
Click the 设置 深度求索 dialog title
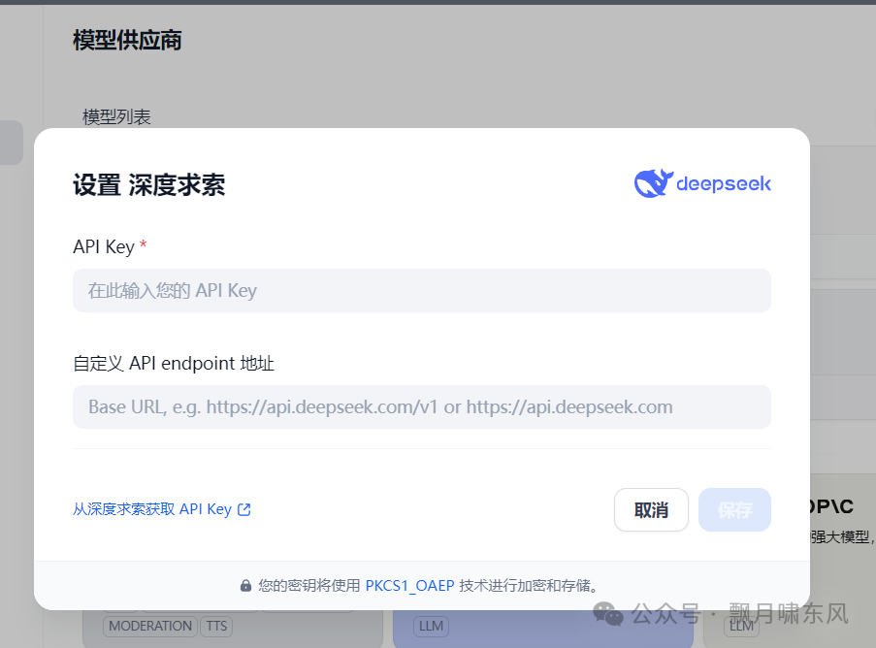149,185
